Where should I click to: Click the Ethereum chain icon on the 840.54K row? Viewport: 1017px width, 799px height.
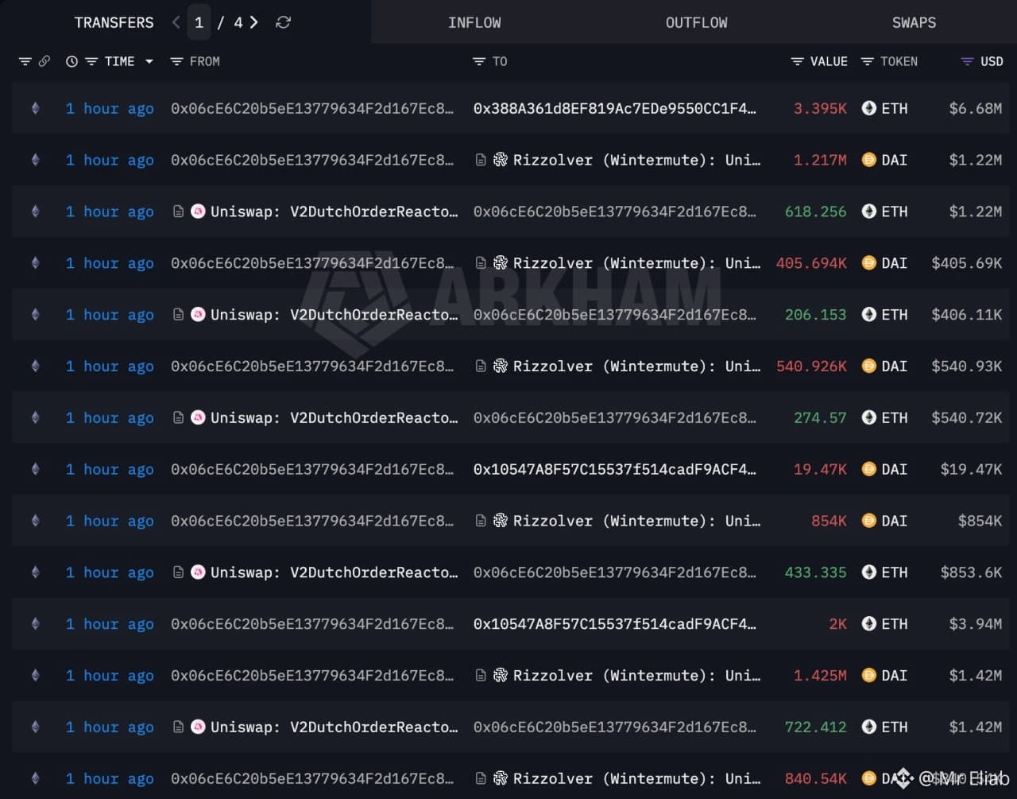(x=35, y=778)
